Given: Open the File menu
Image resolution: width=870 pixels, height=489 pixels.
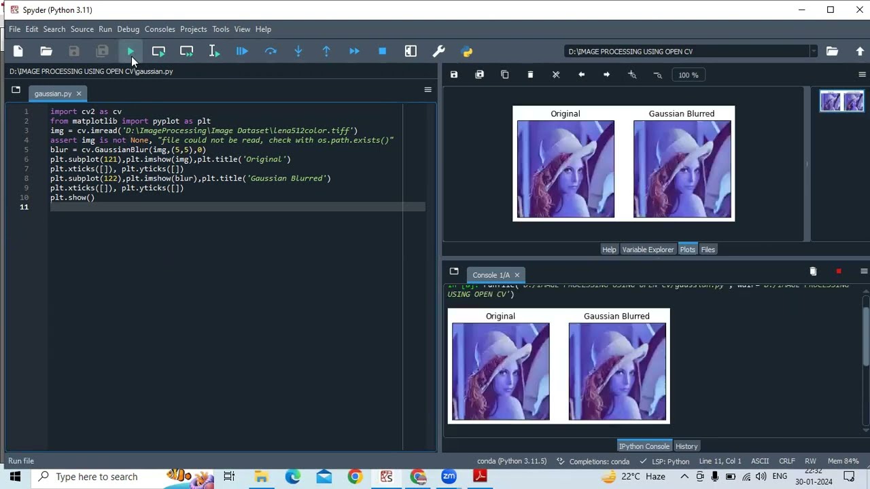Looking at the screenshot, I should click(x=14, y=29).
